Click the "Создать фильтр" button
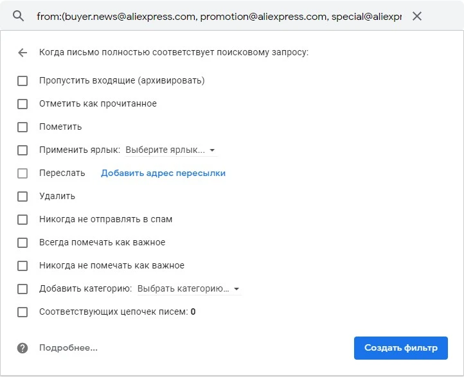 click(400, 348)
